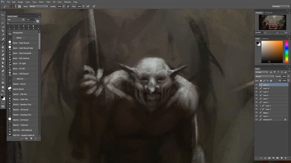Select the Healing Brush tool

click(3, 39)
